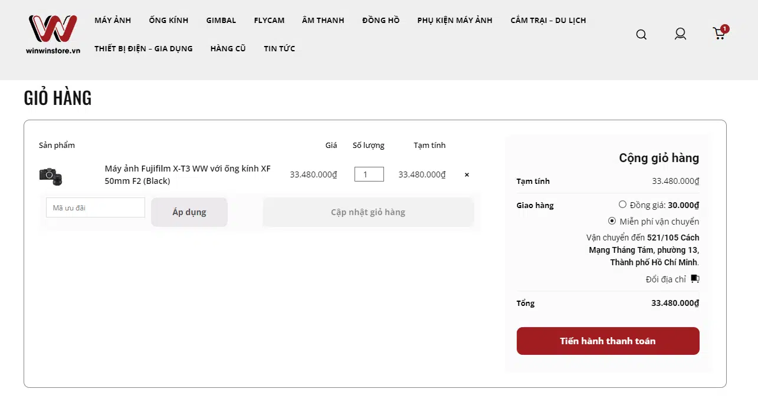This screenshot has height=412, width=758.
Task: Open the PHỤ KIỆN MÁY ẢNH menu
Action: (x=455, y=20)
